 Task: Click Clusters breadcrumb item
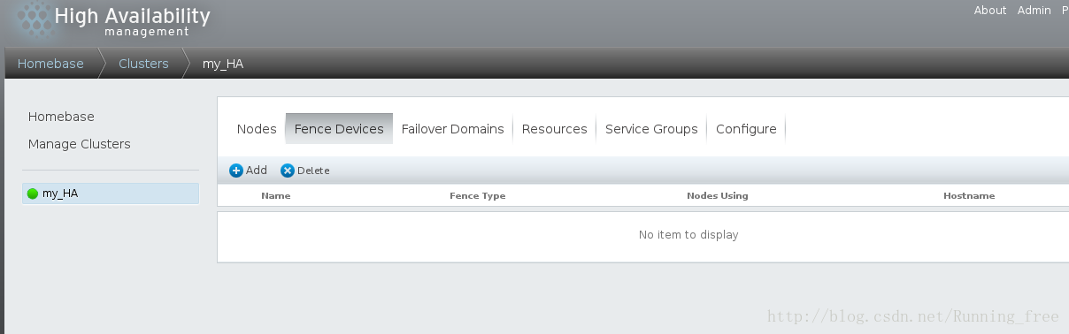(143, 64)
